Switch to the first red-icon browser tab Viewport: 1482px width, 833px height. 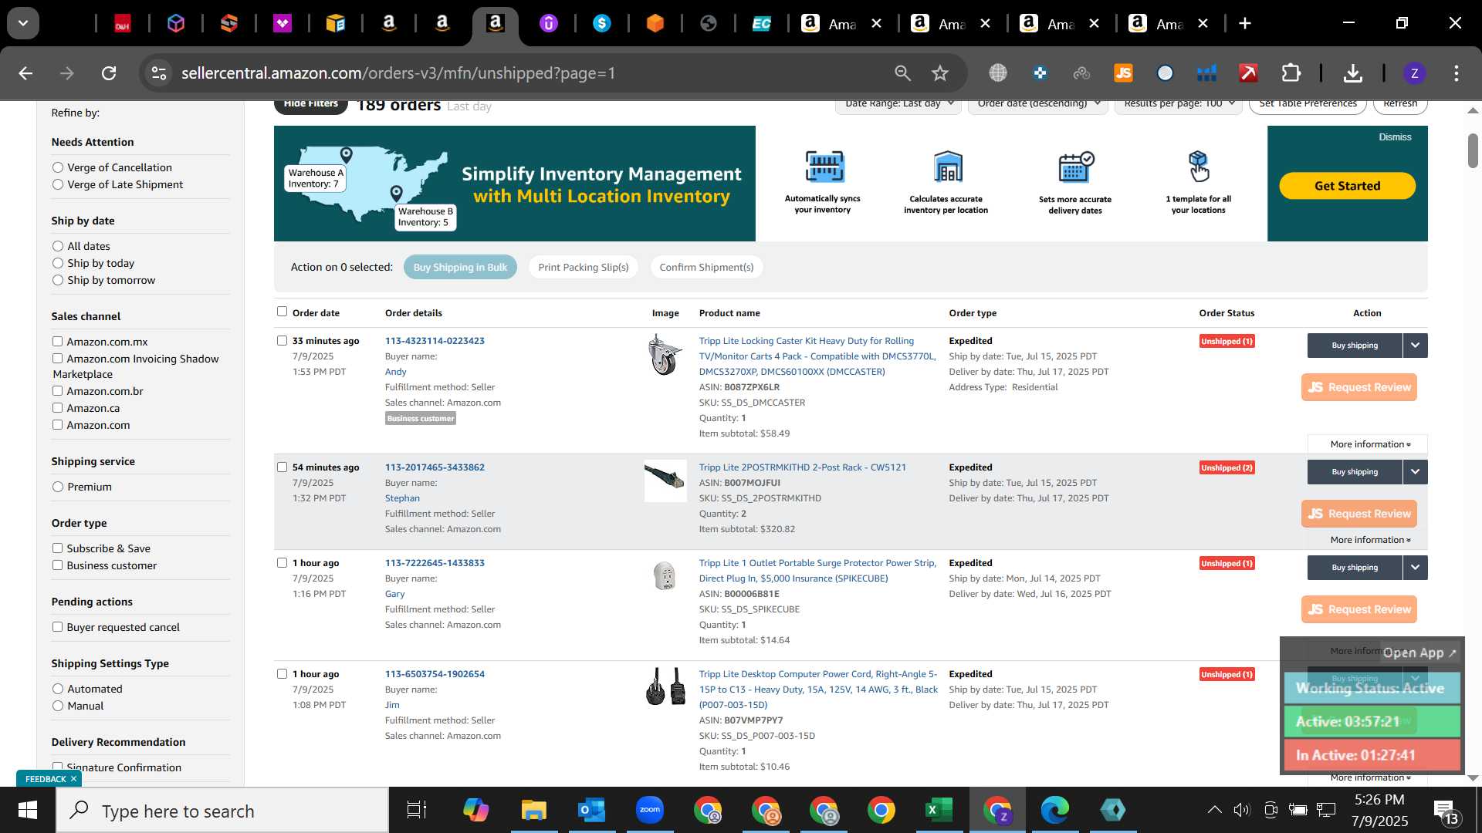122,23
